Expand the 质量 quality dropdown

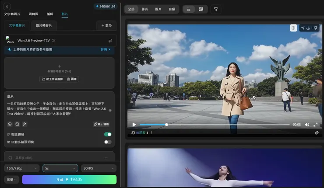(x=11, y=180)
